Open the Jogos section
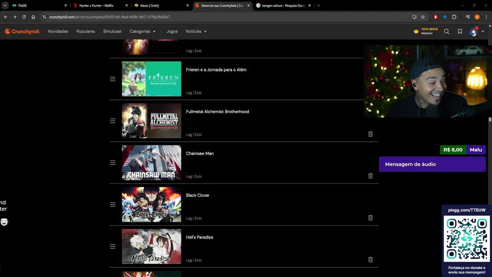The image size is (492, 277). (x=172, y=32)
